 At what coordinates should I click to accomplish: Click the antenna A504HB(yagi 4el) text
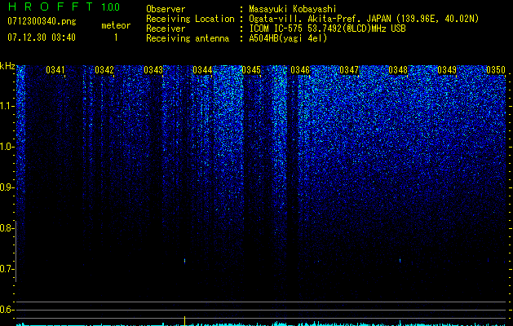coord(288,38)
